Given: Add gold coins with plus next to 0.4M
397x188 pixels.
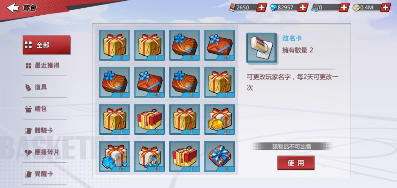Looking at the screenshot, I should click(386, 7).
